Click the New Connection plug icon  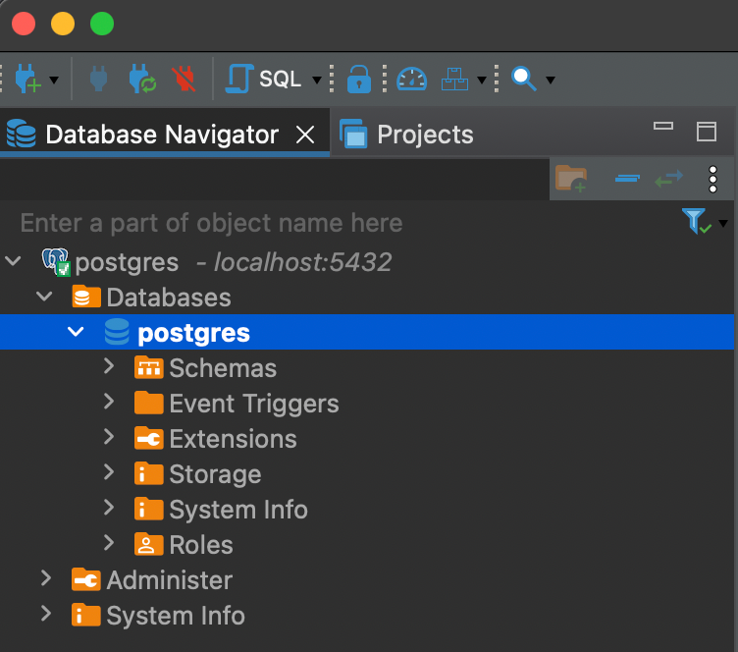click(x=27, y=80)
